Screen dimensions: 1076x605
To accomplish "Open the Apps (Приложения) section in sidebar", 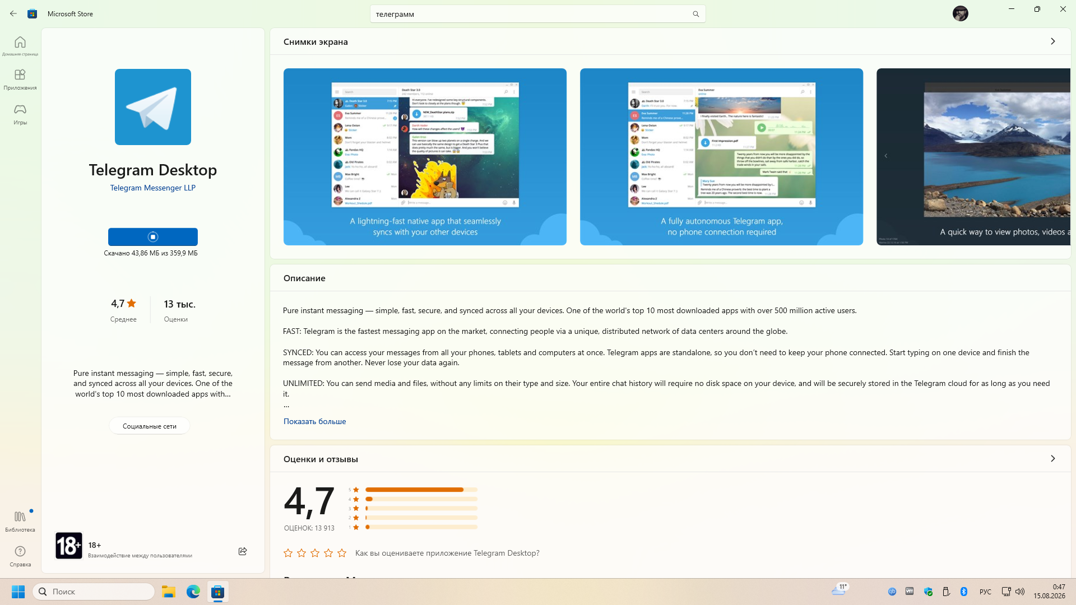I will [x=20, y=80].
